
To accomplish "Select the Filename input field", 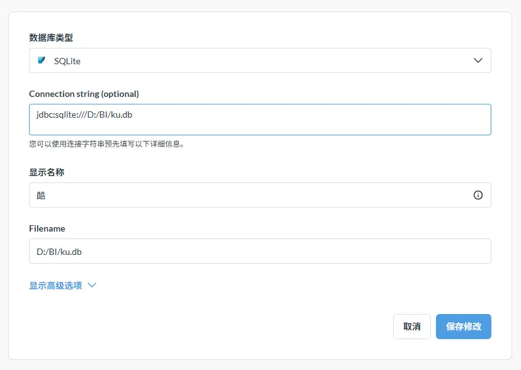I will click(x=260, y=251).
